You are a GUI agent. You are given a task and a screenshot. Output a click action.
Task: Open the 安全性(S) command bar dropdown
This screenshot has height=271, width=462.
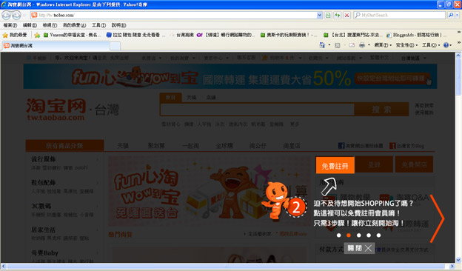[x=406, y=45]
